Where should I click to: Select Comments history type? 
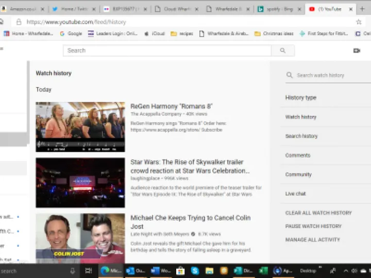(x=298, y=155)
